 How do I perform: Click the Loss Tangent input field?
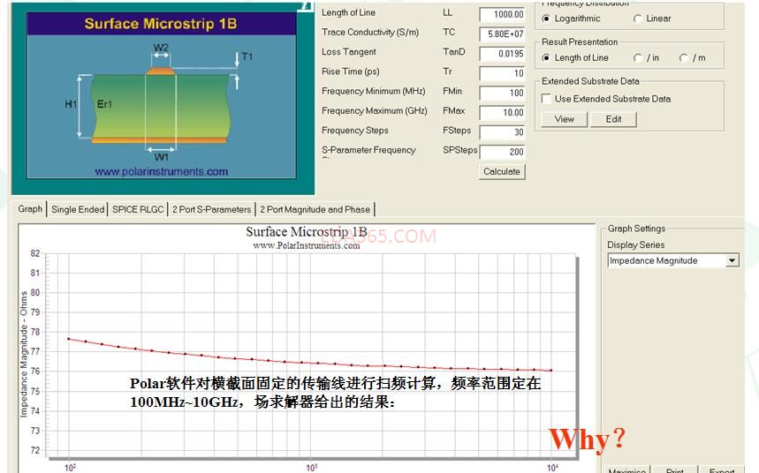(502, 54)
